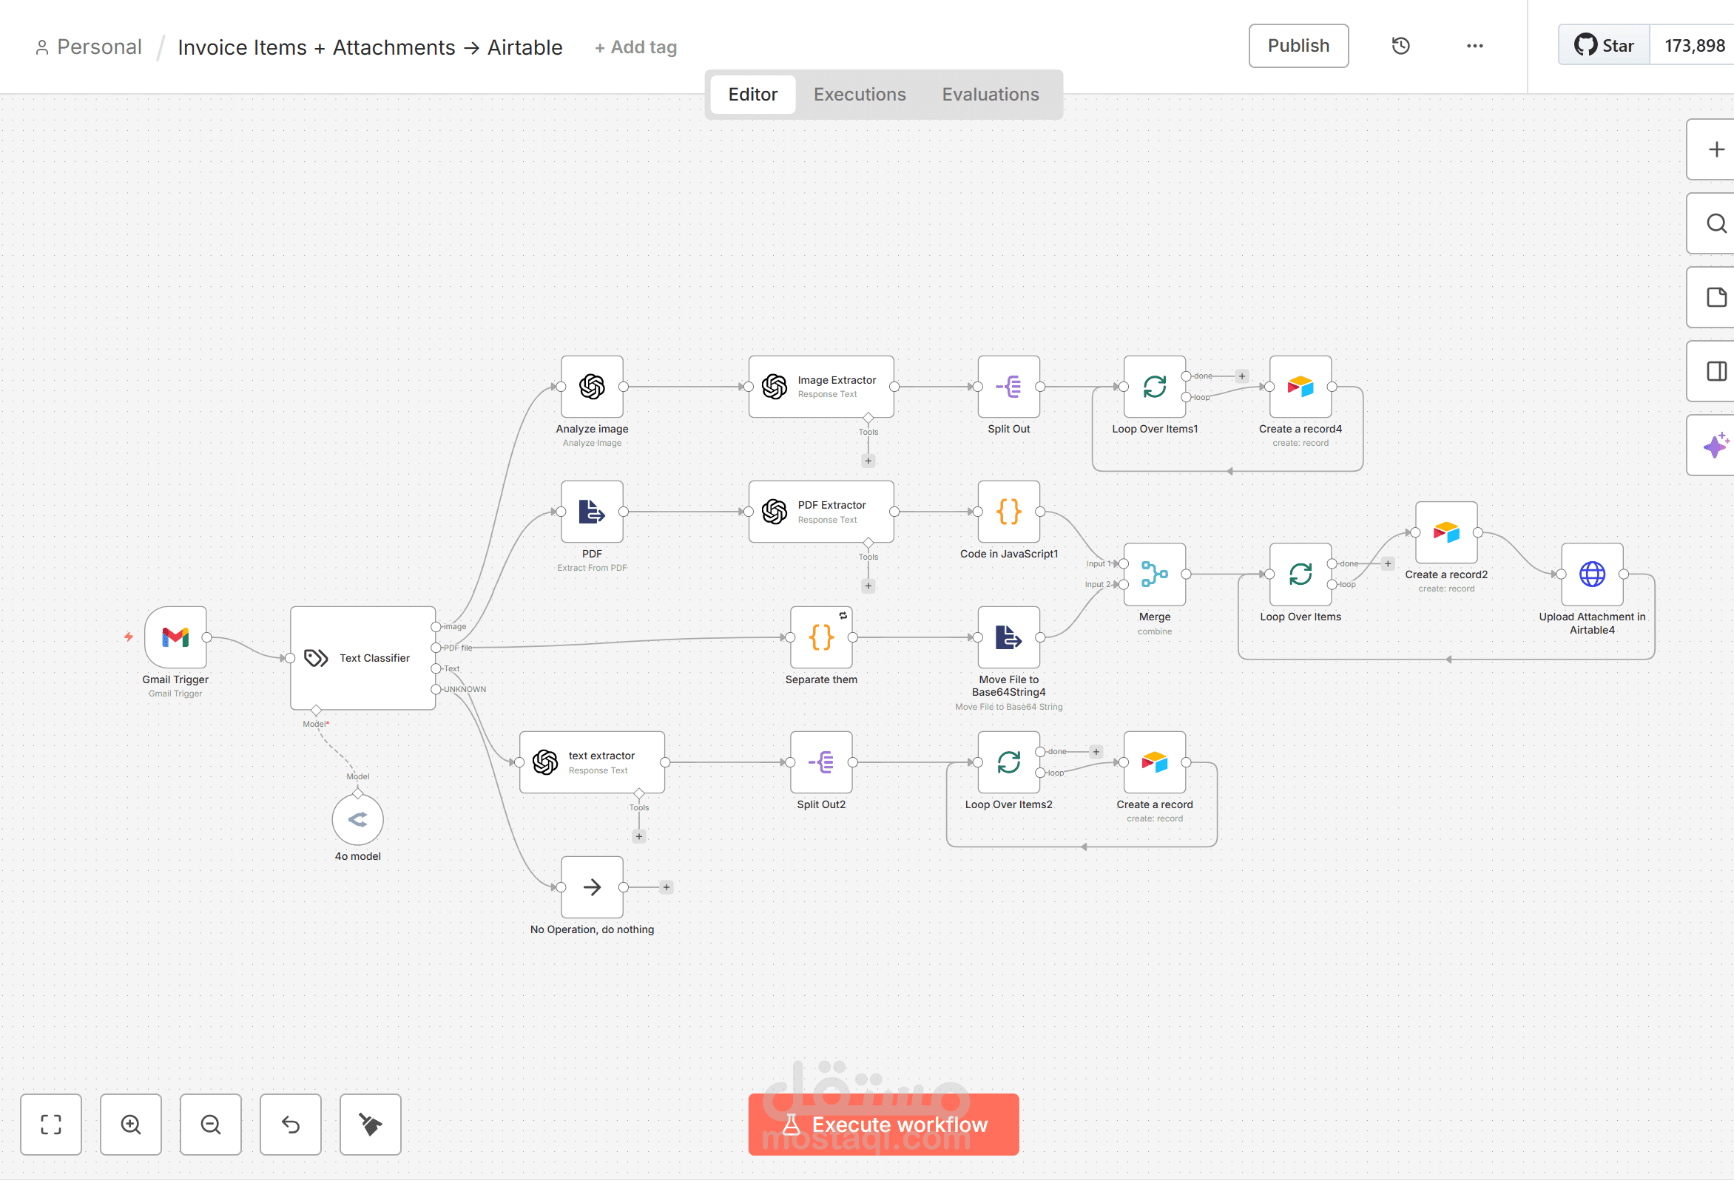Fit workflow to view
The width and height of the screenshot is (1734, 1180).
[51, 1124]
